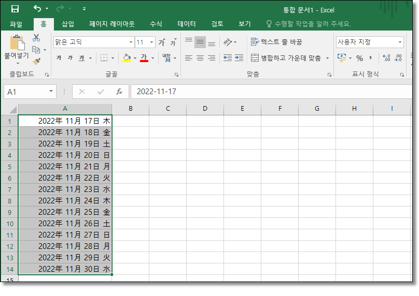419x296 pixels.
Task: Open the 맞춤 group dialog launcher
Action: coord(329,75)
